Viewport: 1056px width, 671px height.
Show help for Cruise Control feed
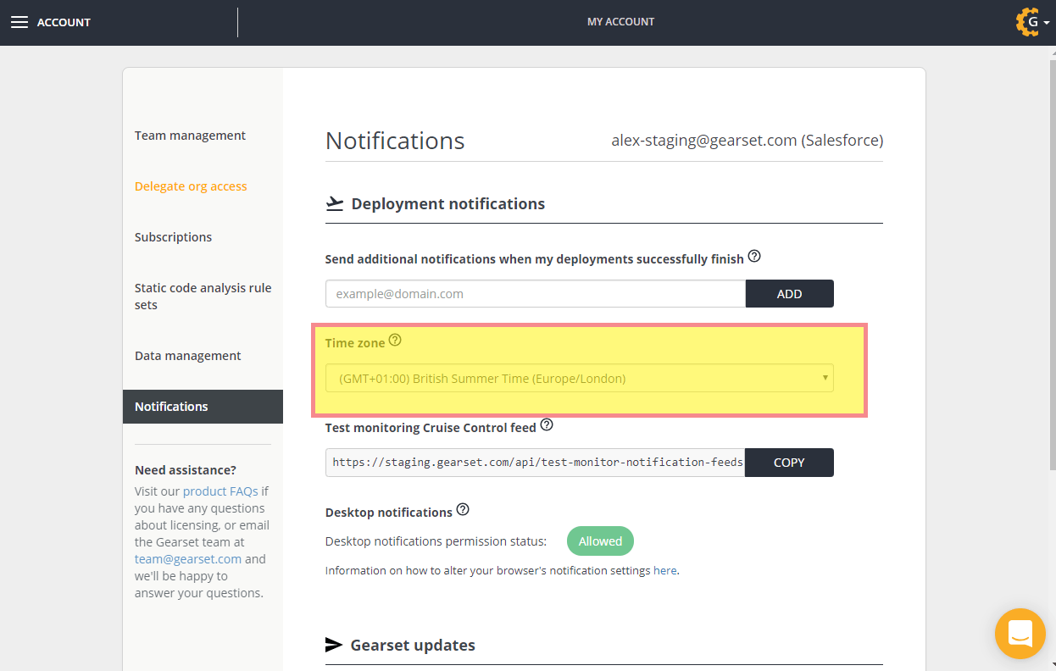pyautogui.click(x=547, y=425)
